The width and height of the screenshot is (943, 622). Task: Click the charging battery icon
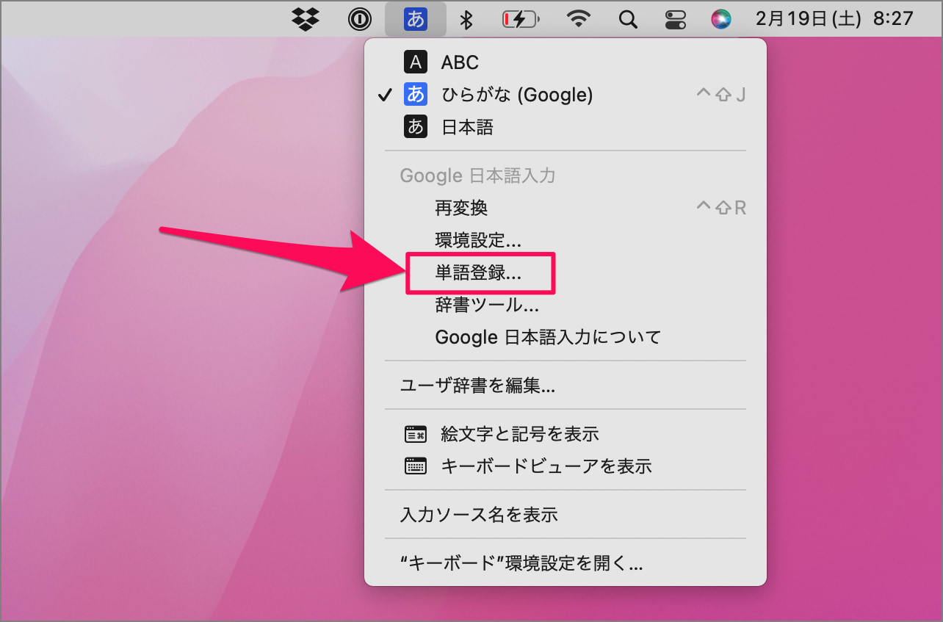click(x=520, y=19)
